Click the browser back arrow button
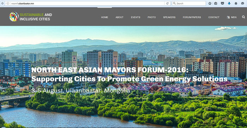 pos(2,3)
